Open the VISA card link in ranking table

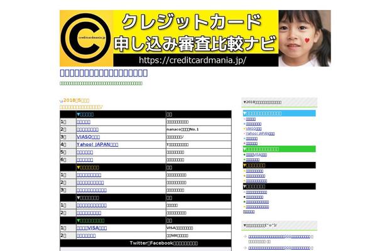(x=92, y=228)
